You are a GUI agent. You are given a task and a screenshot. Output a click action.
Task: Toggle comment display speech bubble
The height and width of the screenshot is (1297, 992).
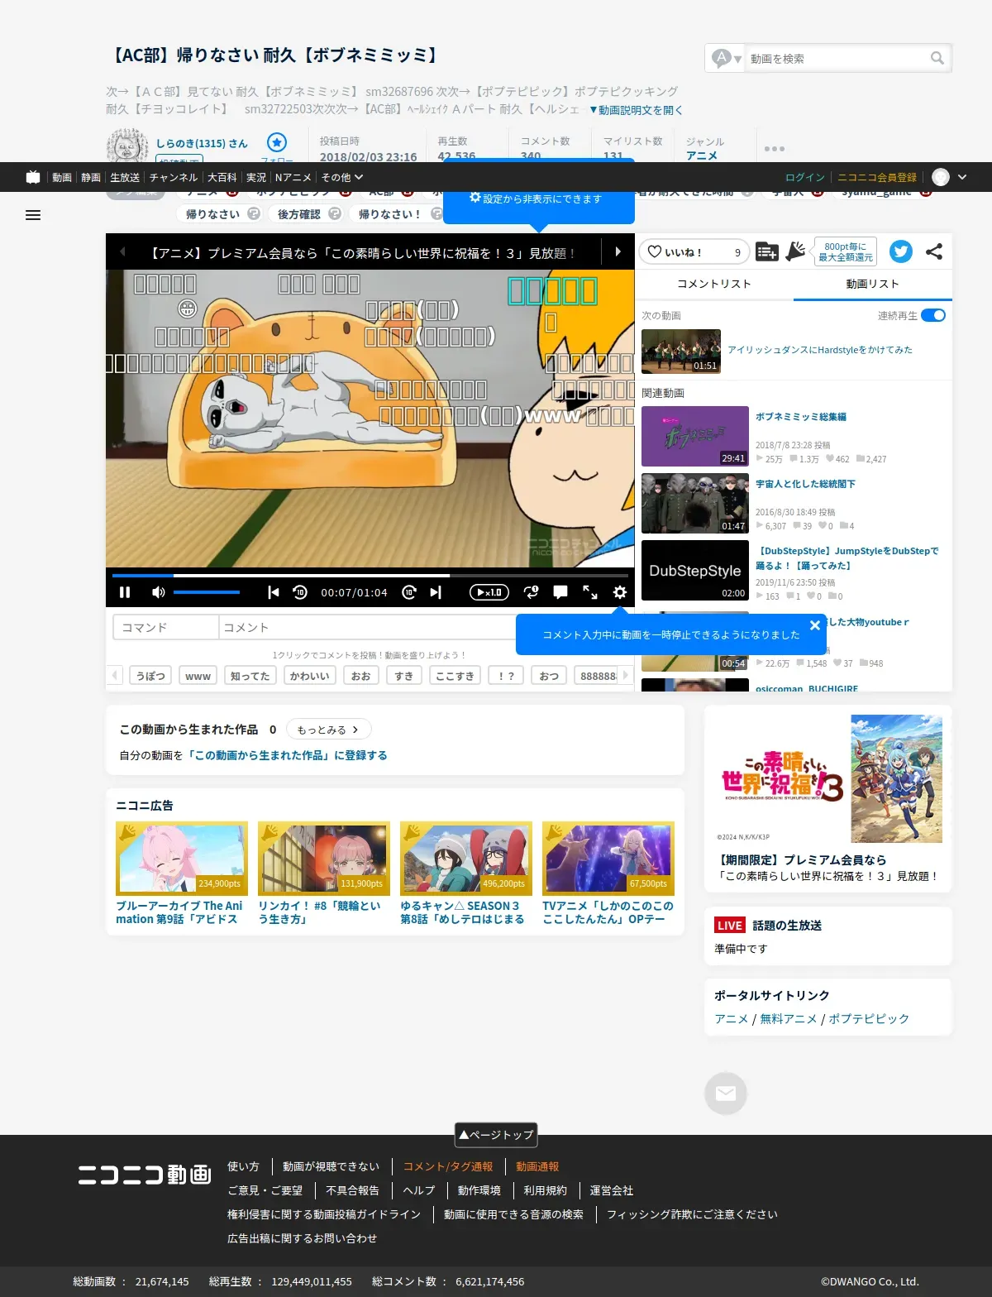pos(560,592)
